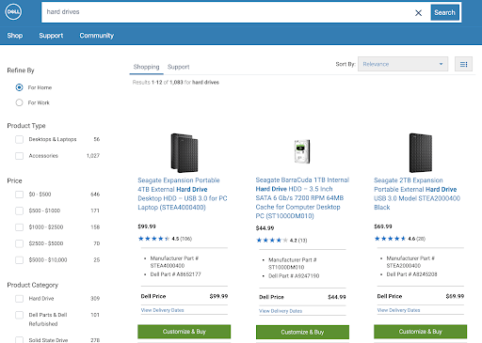
Task: Open the Shop menu
Action: tap(15, 36)
